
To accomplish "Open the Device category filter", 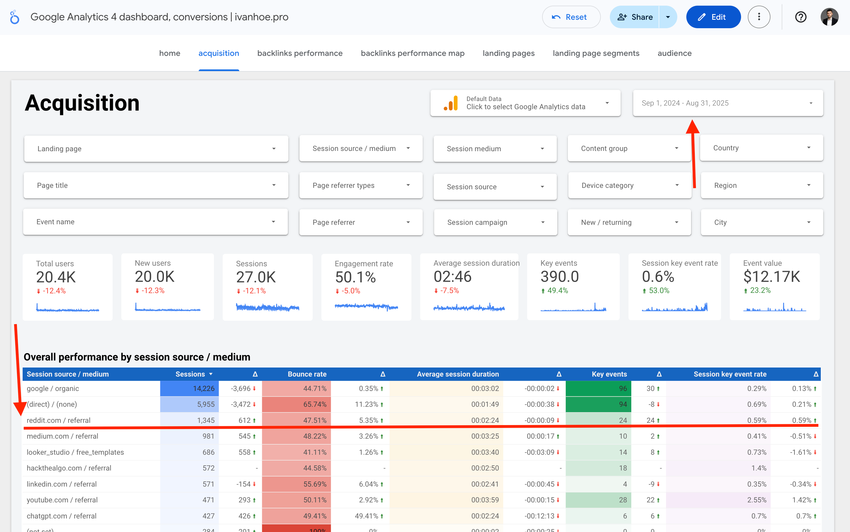I will (x=629, y=185).
